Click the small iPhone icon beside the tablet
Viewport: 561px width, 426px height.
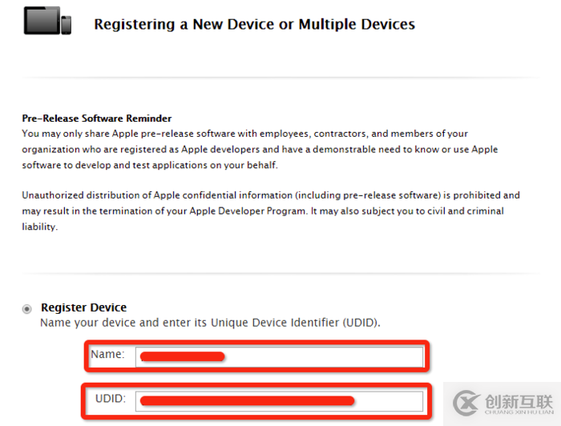(x=67, y=25)
